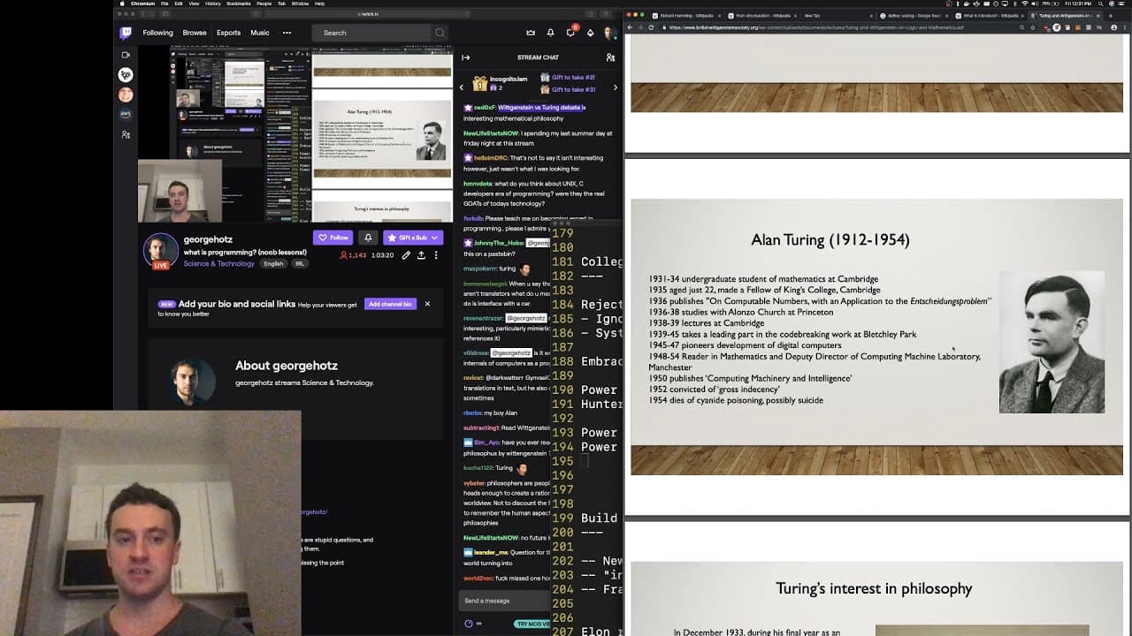
Task: Click the IRL tag
Action: 300,263
